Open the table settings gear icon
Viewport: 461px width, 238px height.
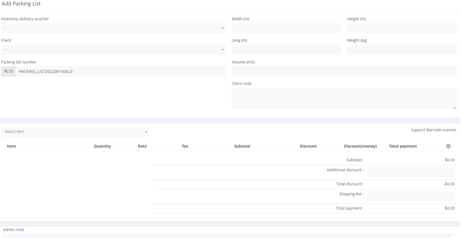pyautogui.click(x=448, y=146)
